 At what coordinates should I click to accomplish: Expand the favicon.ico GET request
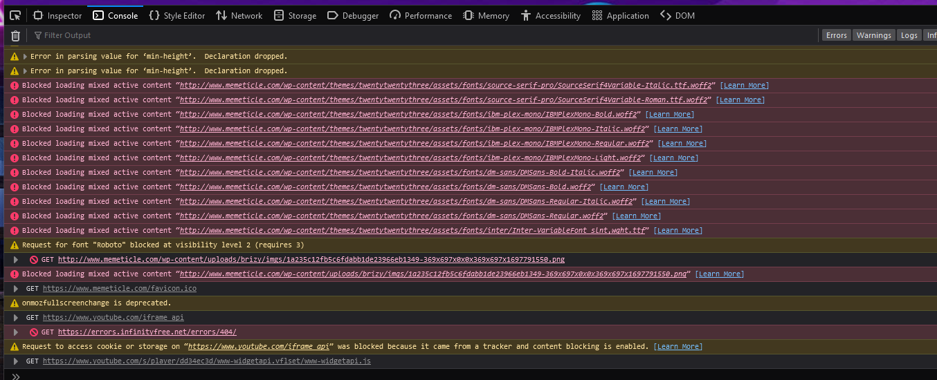pos(16,288)
